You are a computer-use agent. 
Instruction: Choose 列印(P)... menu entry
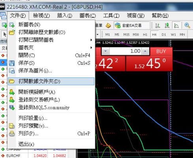pyautogui.click(x=51, y=134)
